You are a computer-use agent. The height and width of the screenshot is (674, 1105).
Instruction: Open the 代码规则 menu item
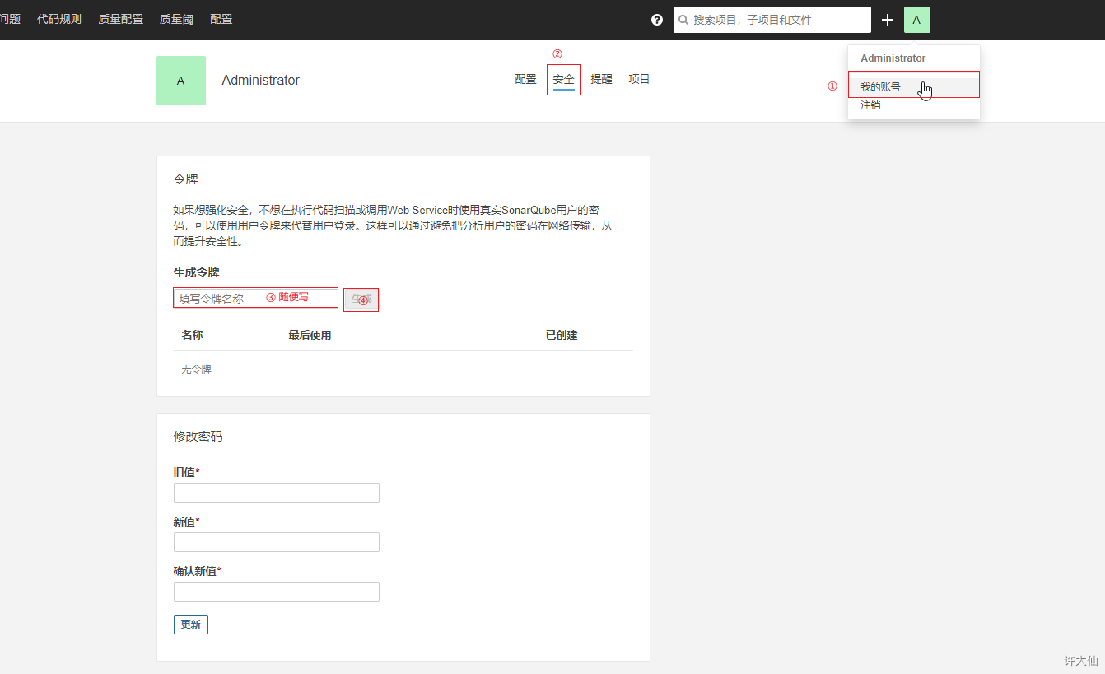click(59, 19)
